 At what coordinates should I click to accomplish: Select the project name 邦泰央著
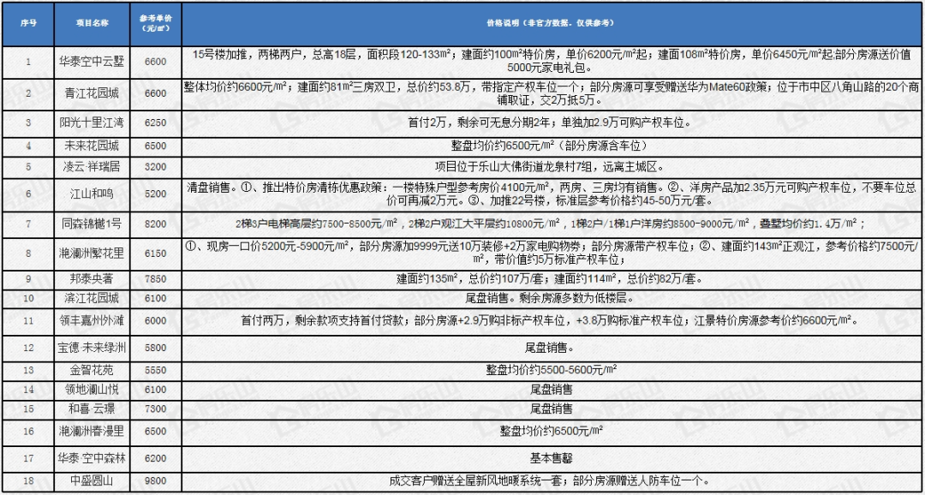click(x=92, y=279)
